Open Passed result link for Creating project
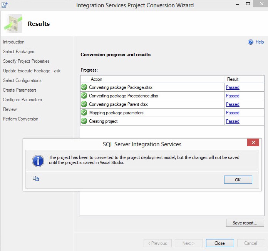 pyautogui.click(x=233, y=121)
